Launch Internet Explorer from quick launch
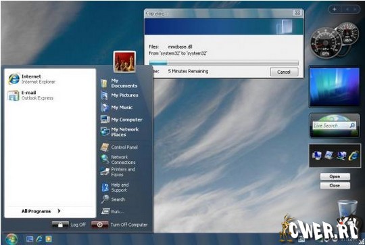Screen dimensions: 365x245 [39, 239]
